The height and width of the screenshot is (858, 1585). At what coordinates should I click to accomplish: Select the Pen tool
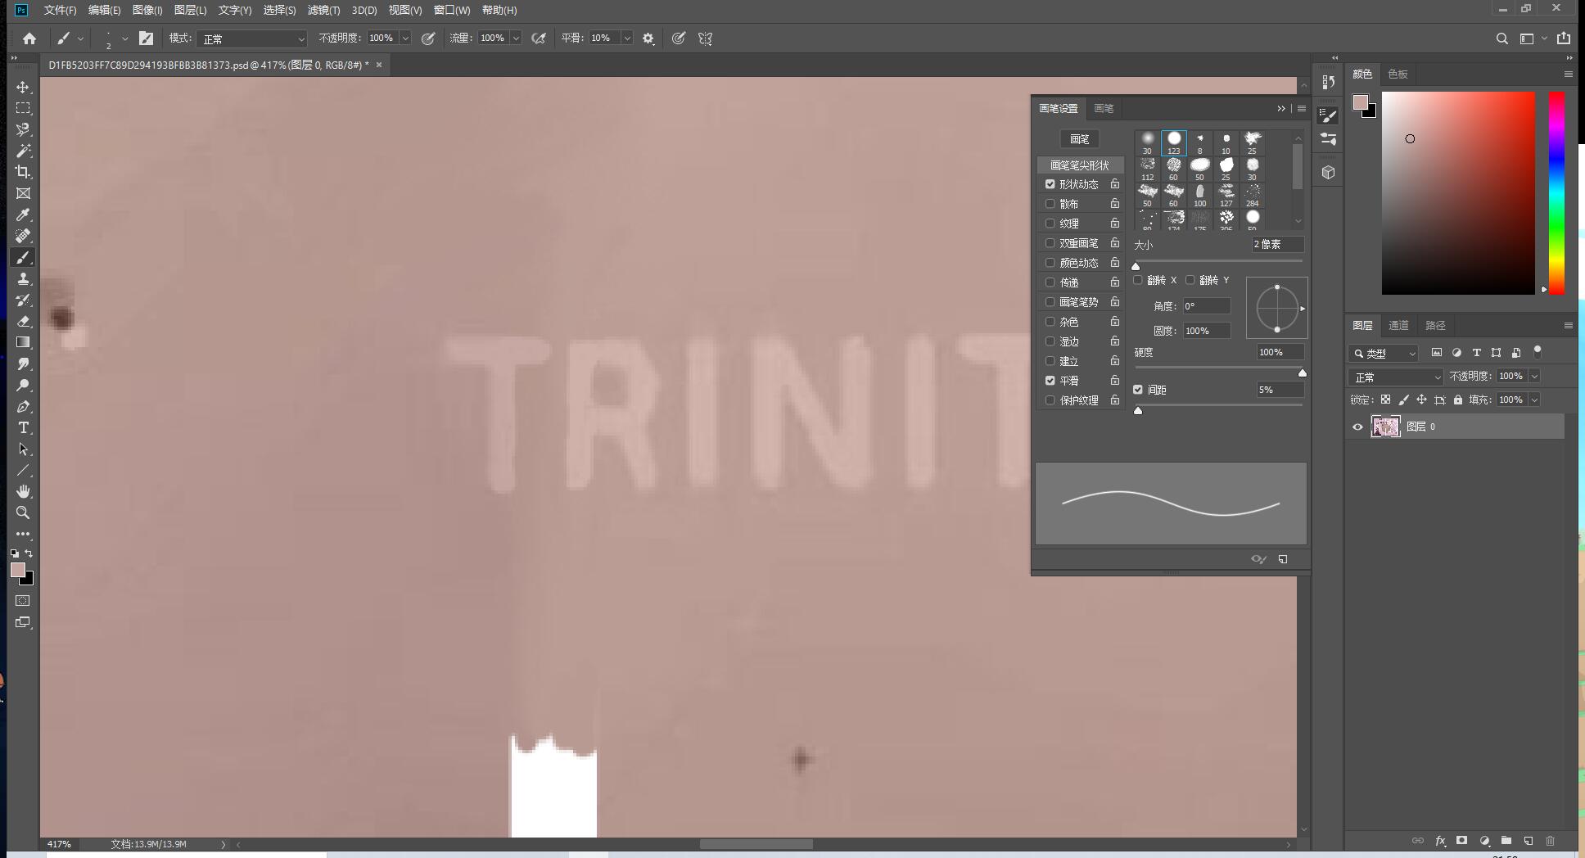tap(23, 406)
